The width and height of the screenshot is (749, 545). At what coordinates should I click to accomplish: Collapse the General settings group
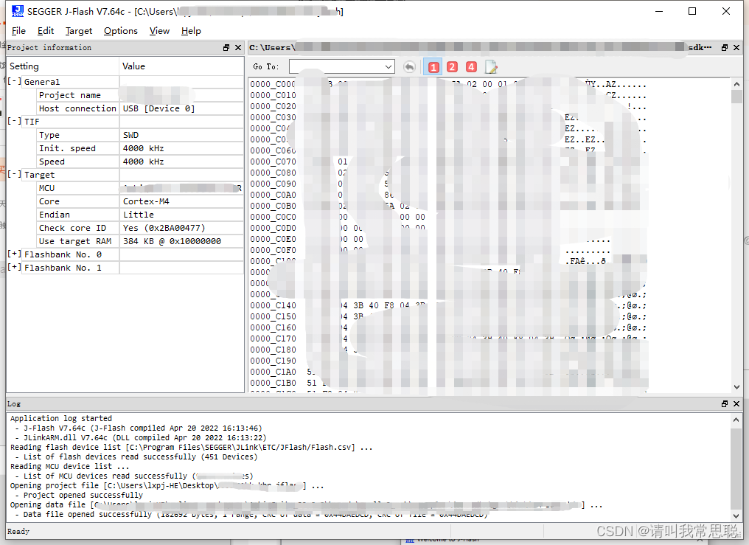click(x=14, y=82)
